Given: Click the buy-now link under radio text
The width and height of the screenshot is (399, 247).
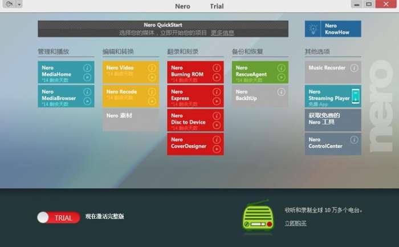Looking at the screenshot, I should [295, 223].
